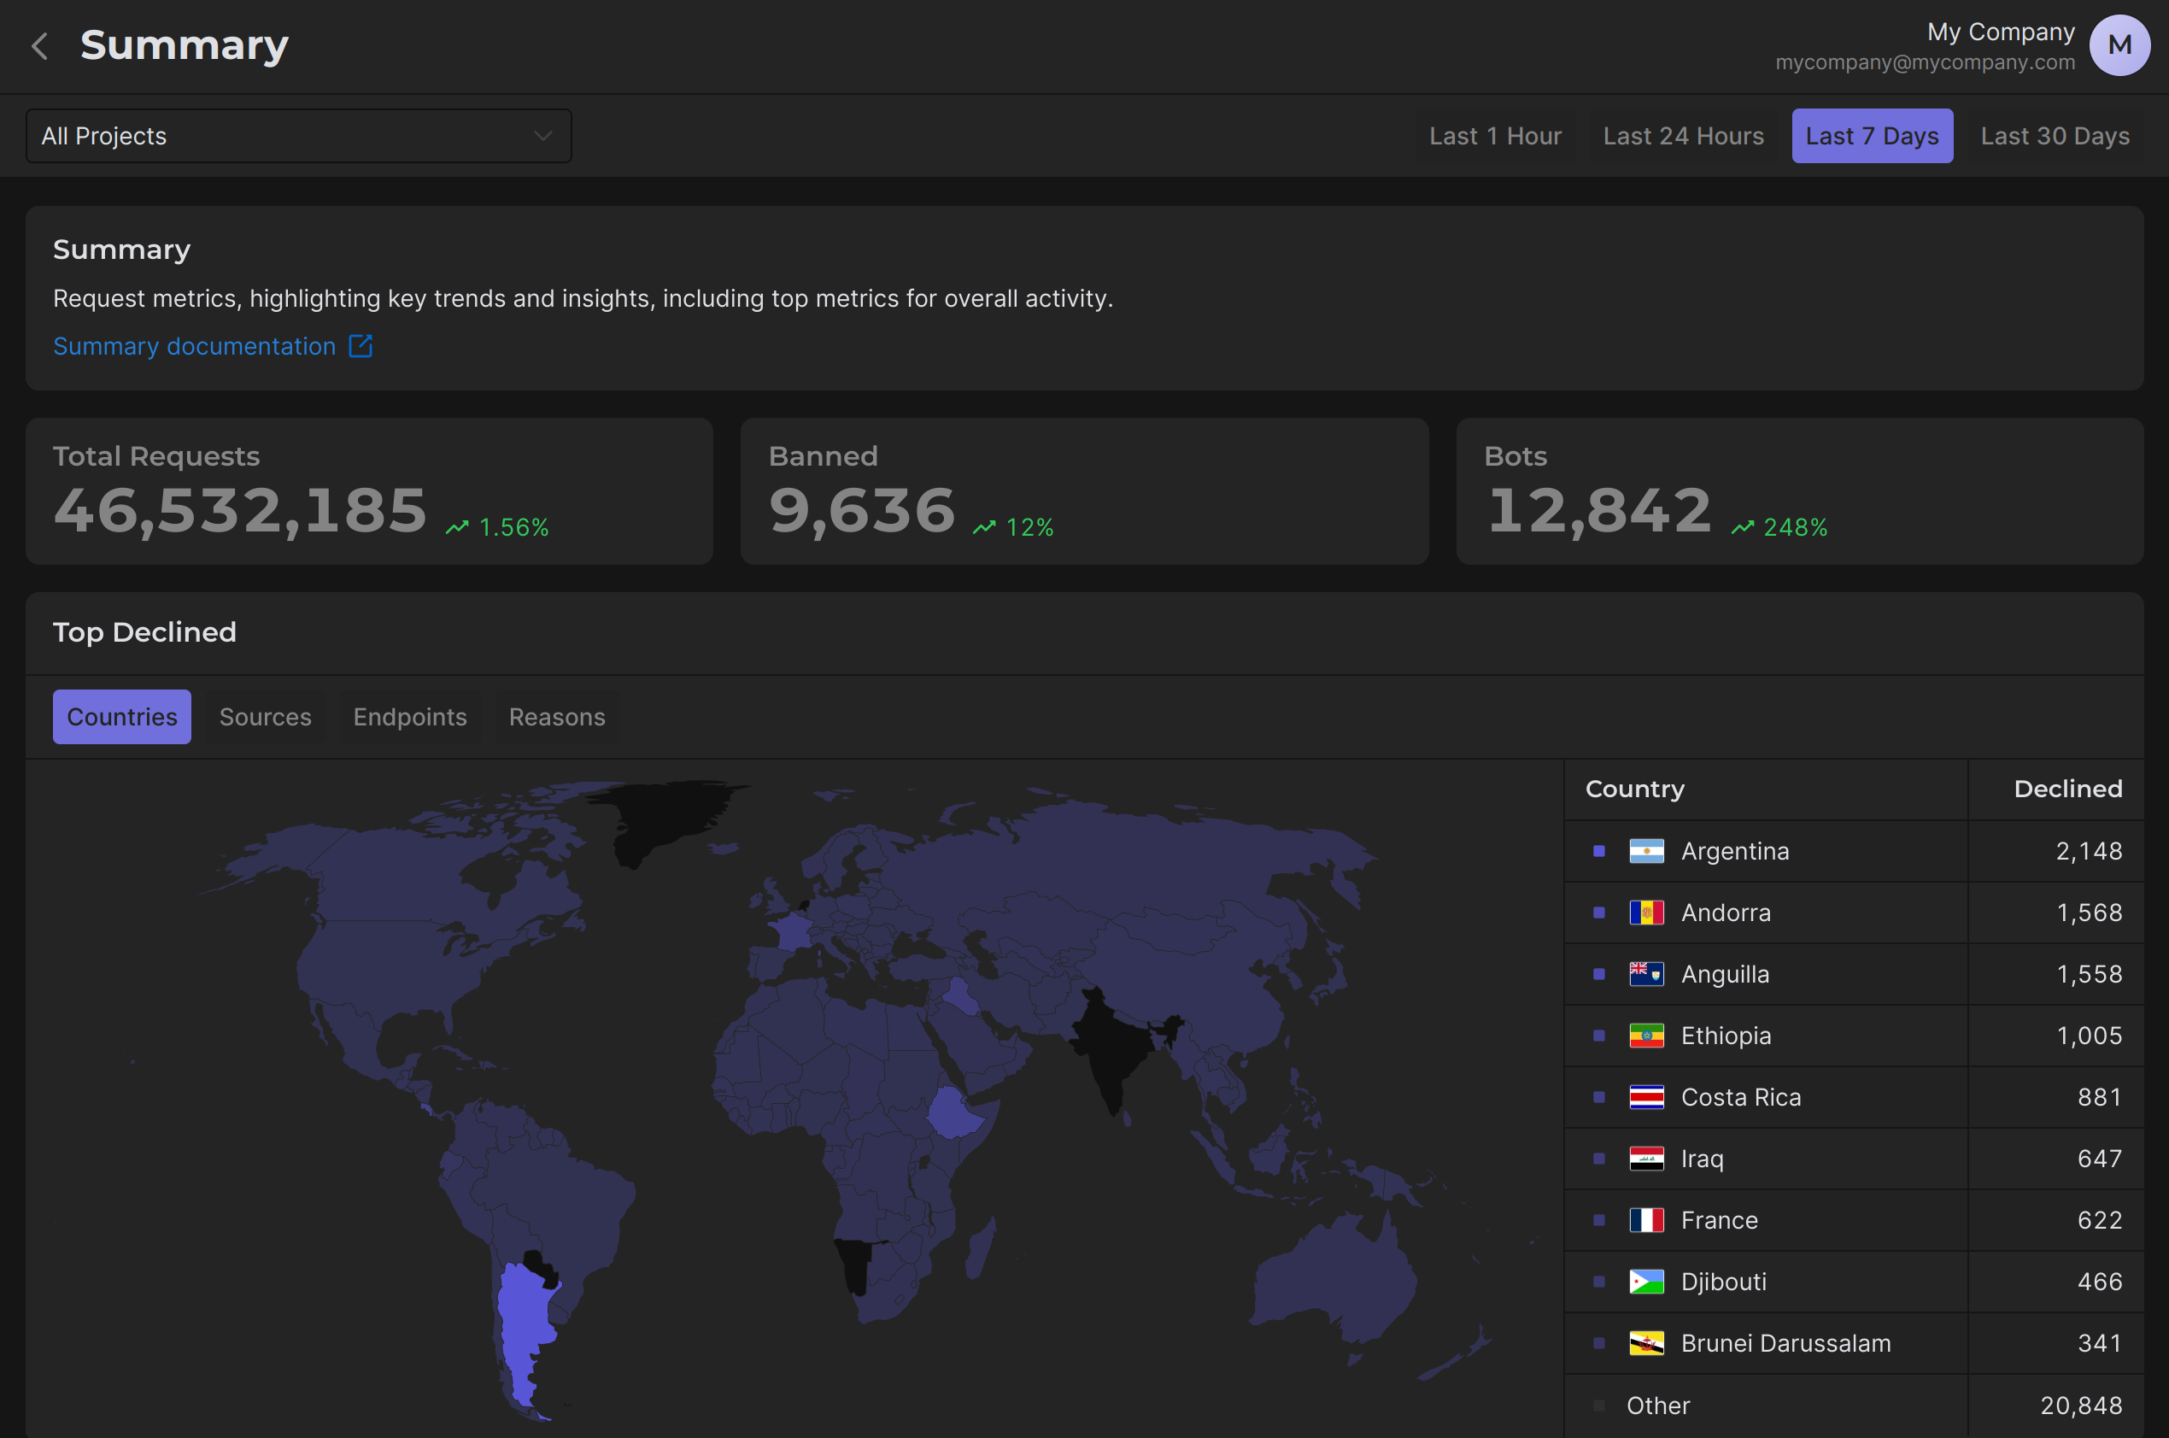Click the external link icon after Summary documentation

click(x=361, y=346)
